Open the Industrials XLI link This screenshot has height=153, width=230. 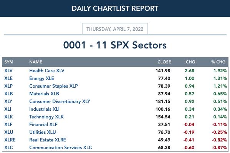tap(44, 109)
